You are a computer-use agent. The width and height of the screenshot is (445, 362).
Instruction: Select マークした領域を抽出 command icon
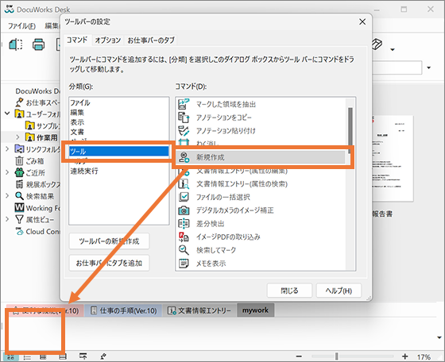tap(184, 104)
